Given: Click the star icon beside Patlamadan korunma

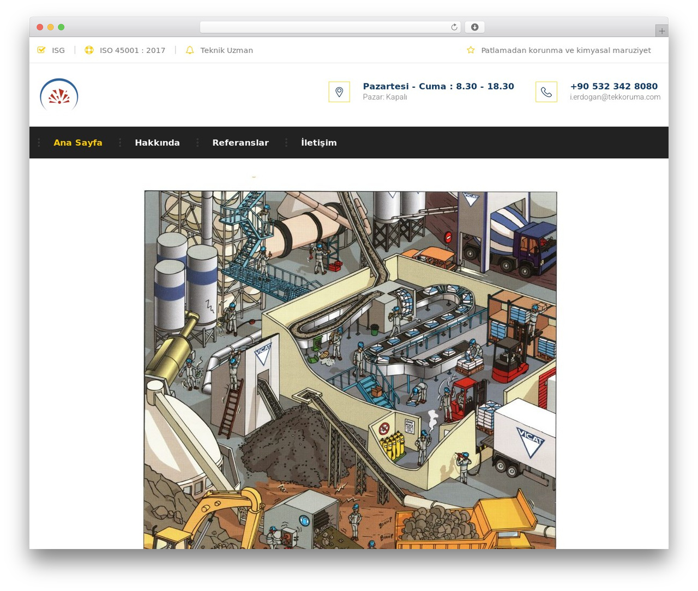Looking at the screenshot, I should (x=471, y=50).
